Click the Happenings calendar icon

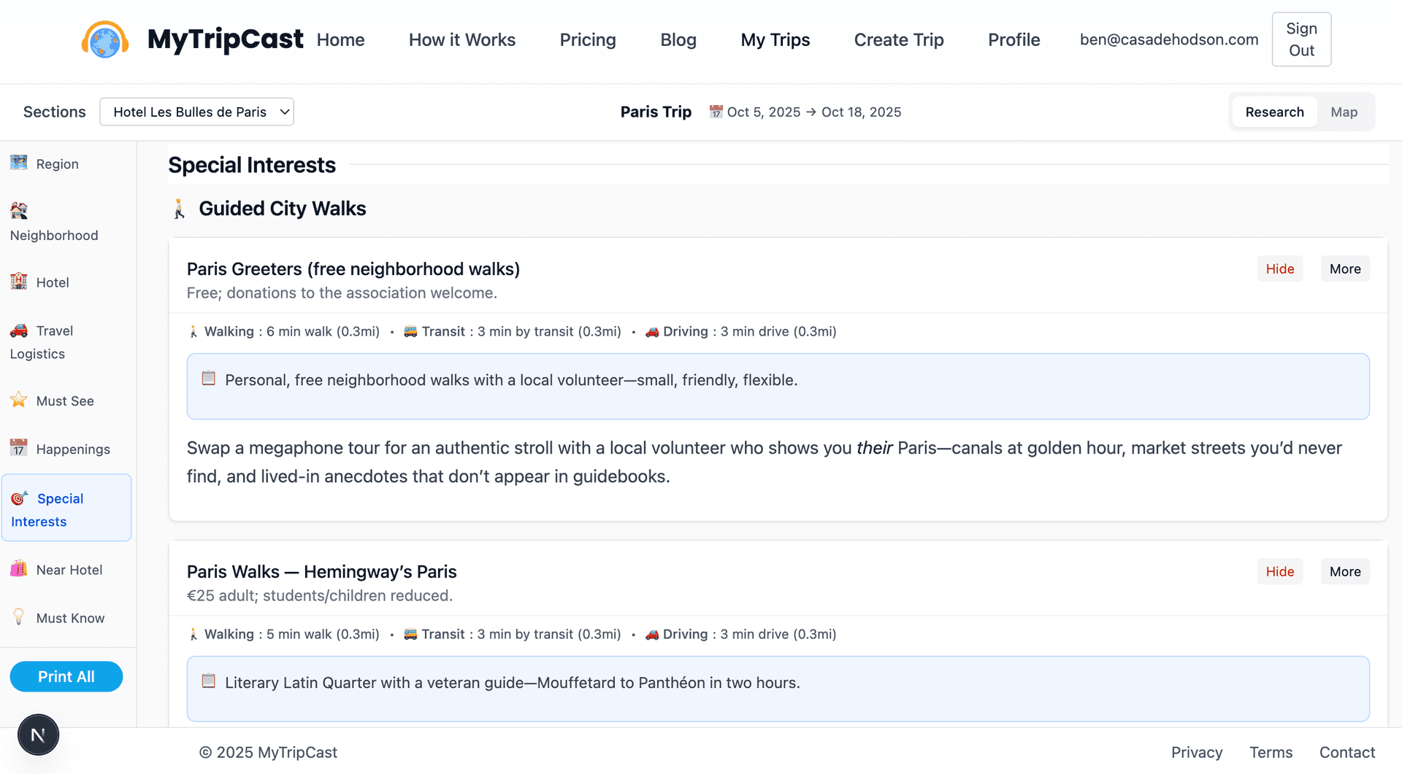pos(19,448)
